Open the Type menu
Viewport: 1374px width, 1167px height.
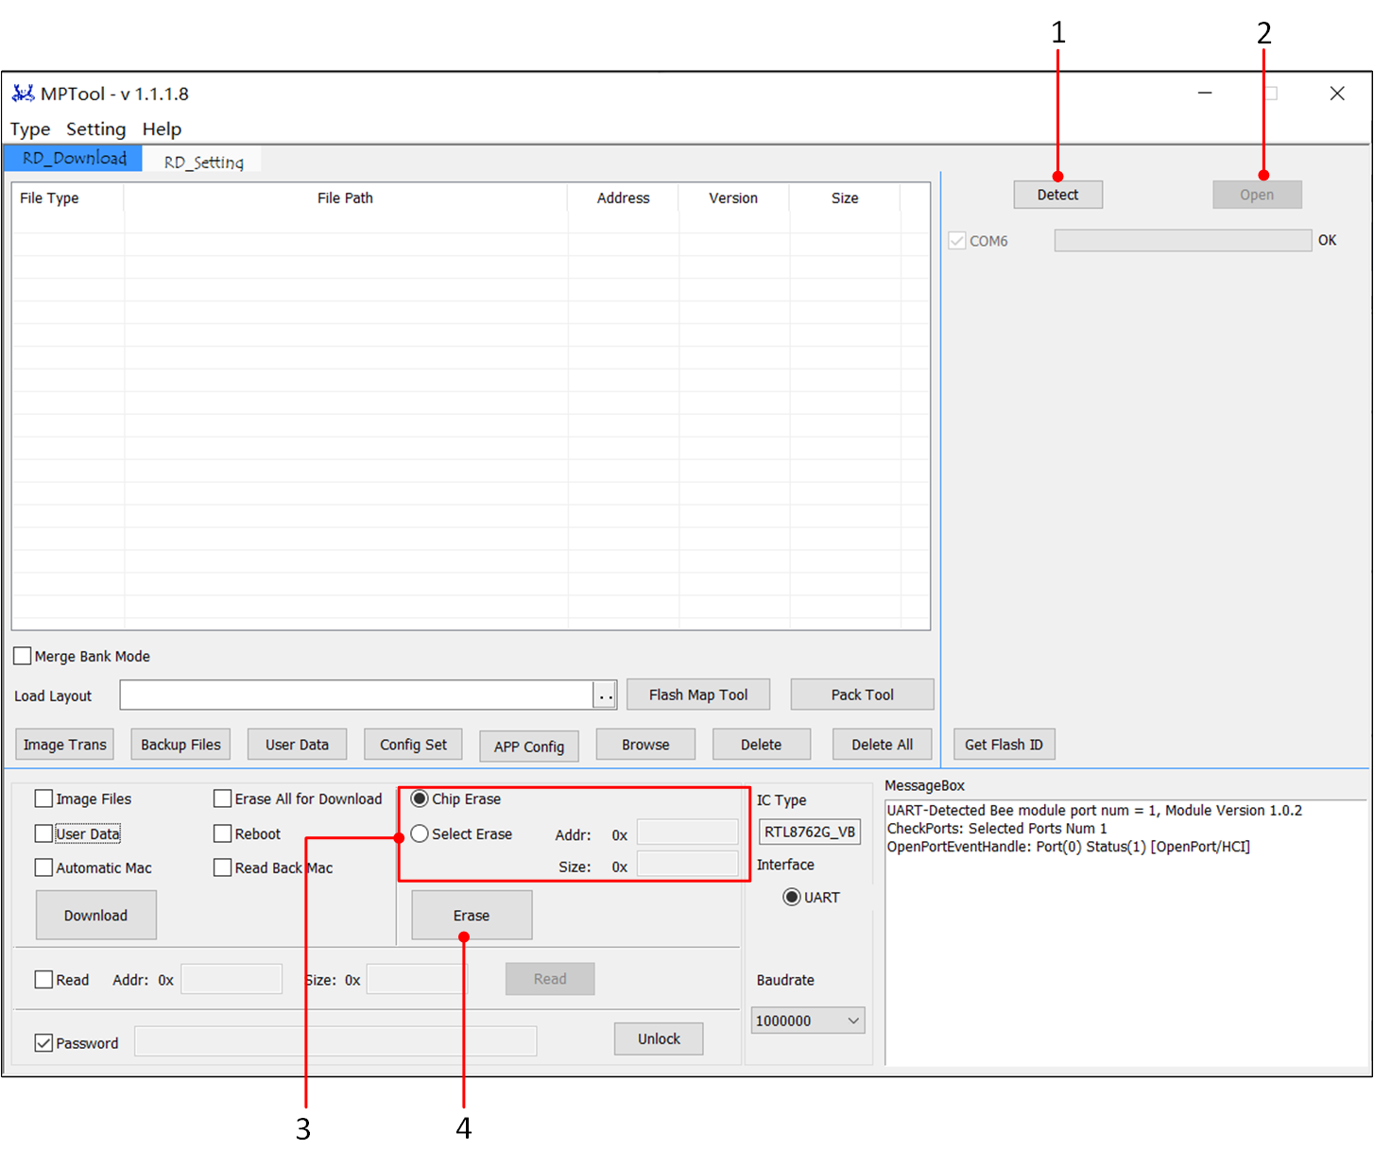coord(30,129)
